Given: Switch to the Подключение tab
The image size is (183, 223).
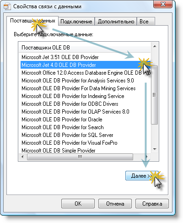Looking at the screenshot, I should (x=76, y=22).
